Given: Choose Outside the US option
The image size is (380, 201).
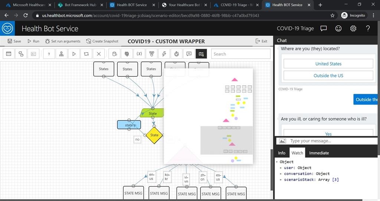Looking at the screenshot, I should click(x=328, y=76).
